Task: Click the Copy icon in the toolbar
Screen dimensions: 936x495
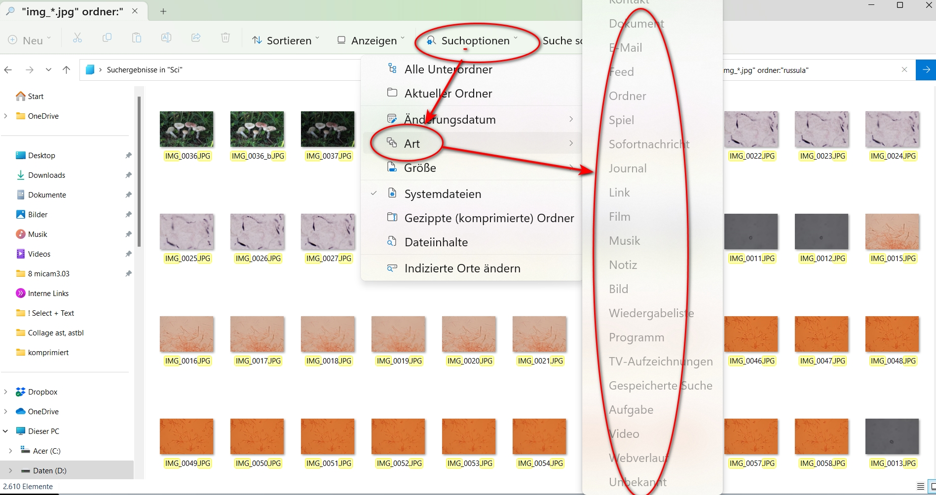Action: click(107, 38)
